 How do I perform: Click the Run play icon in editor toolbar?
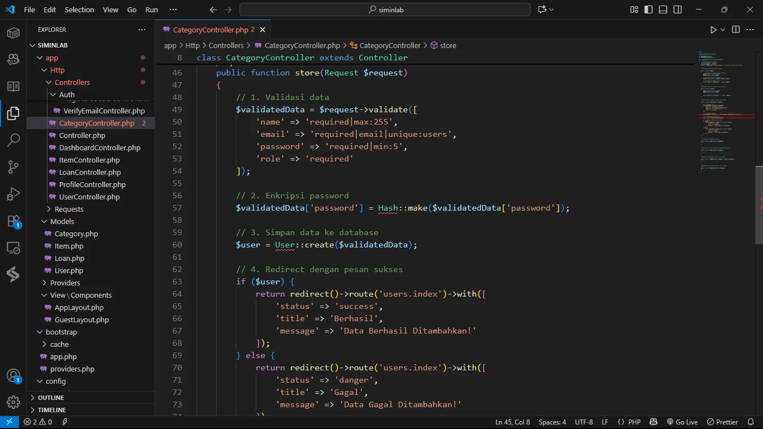click(713, 30)
